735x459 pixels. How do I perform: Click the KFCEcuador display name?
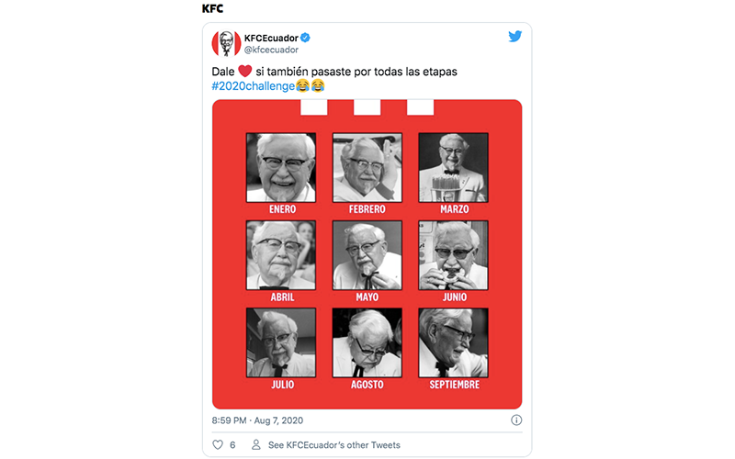pos(271,38)
